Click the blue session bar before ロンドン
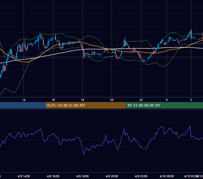The width and height of the screenshot is (203, 179). [22, 105]
